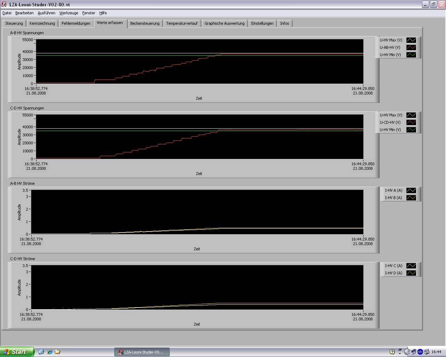Click the A-B HV Spannungen plot area
The width and height of the screenshot is (446, 357).
(200, 61)
